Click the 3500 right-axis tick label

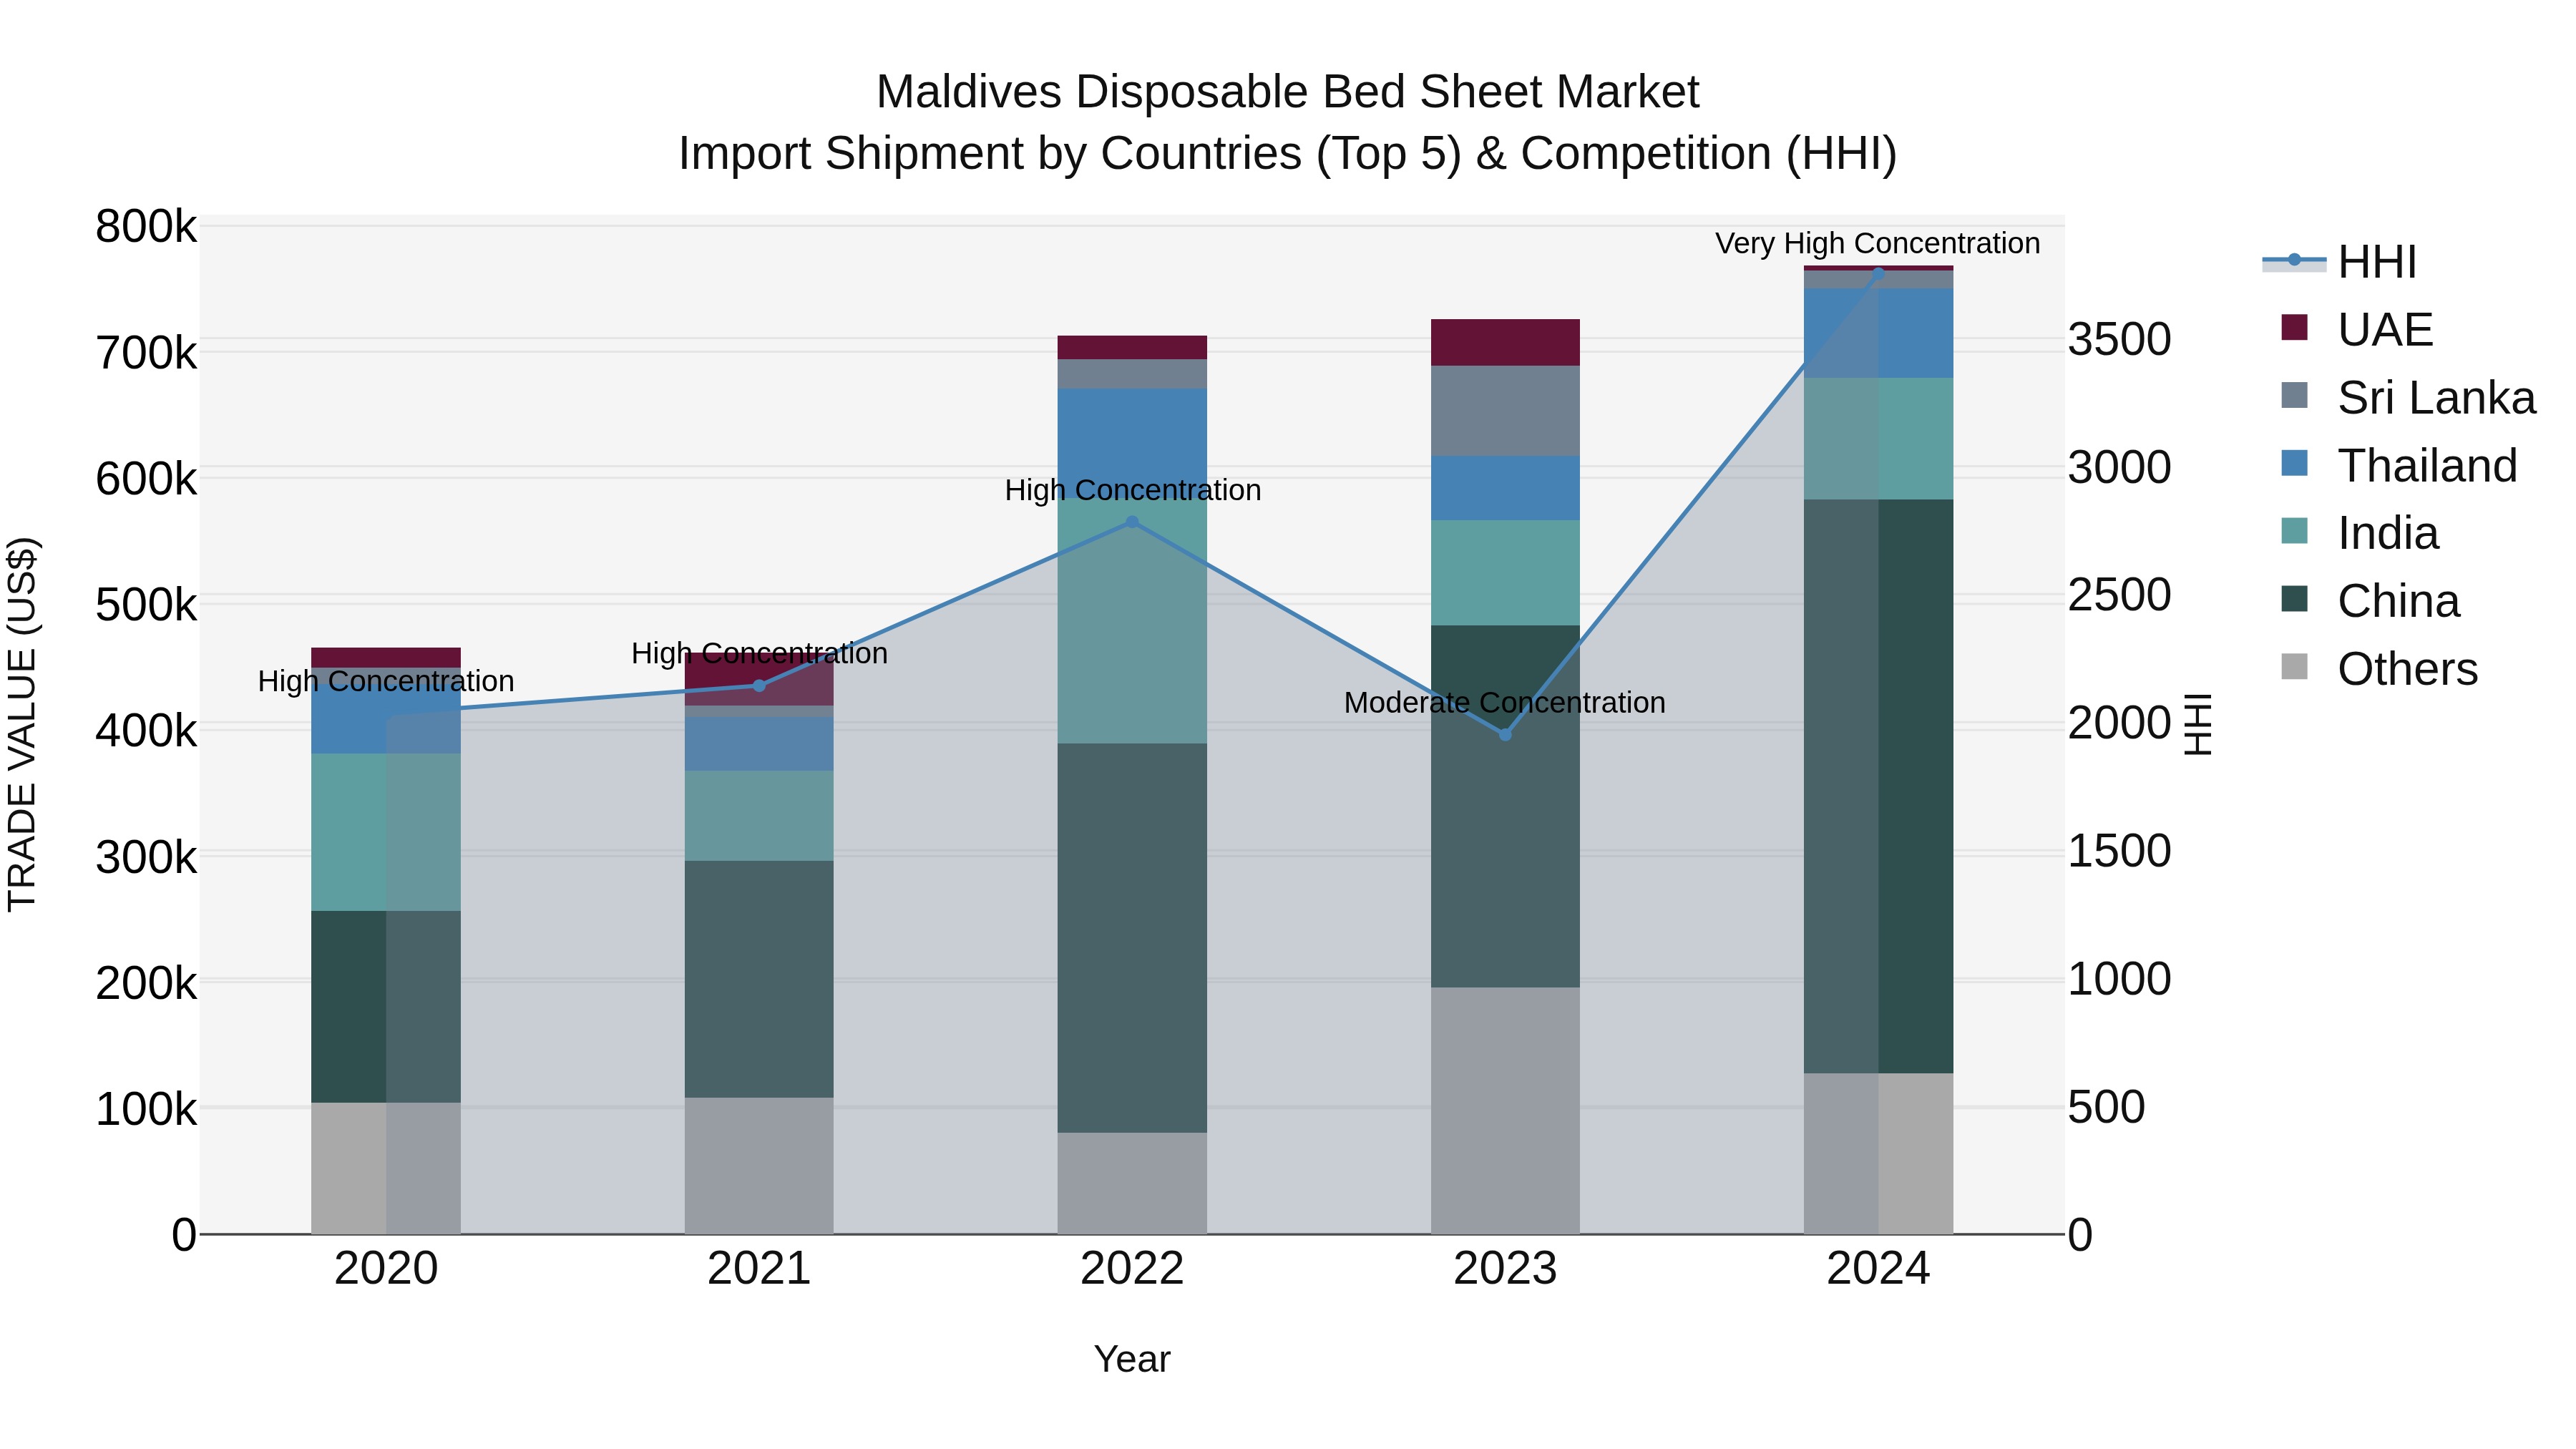pyautogui.click(x=2119, y=339)
